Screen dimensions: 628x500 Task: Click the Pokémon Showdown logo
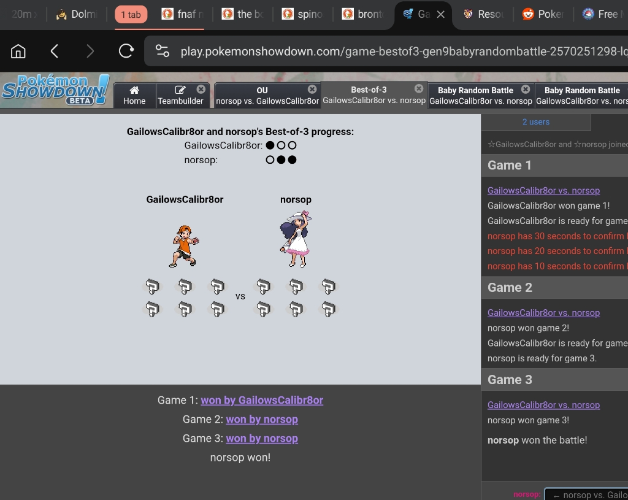click(x=55, y=90)
